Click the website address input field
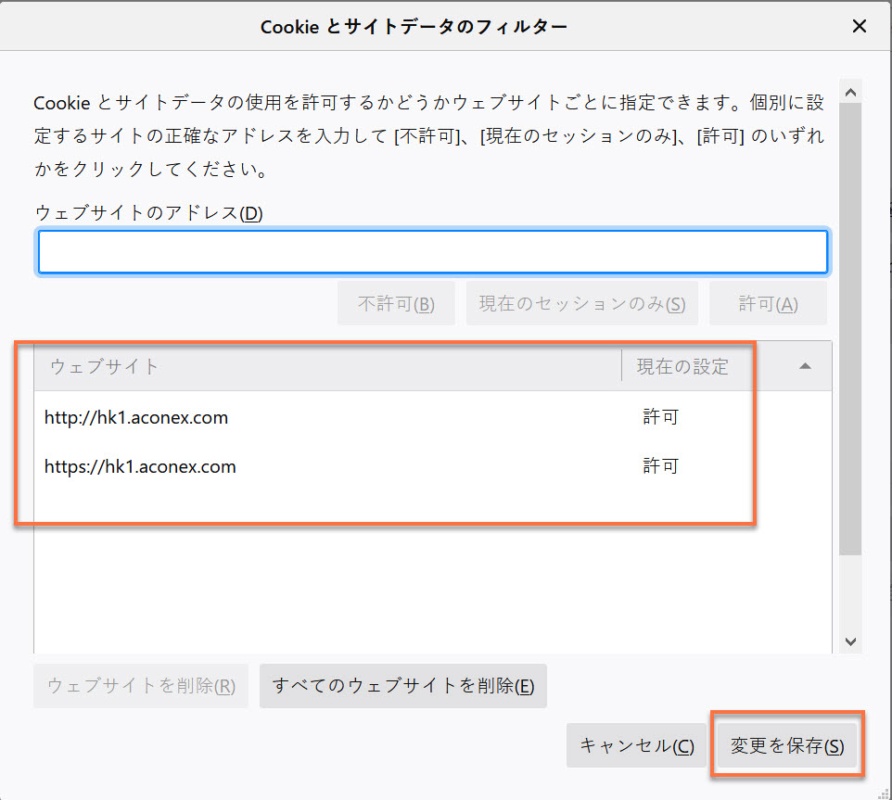Viewport: 892px width, 800px height. point(433,252)
